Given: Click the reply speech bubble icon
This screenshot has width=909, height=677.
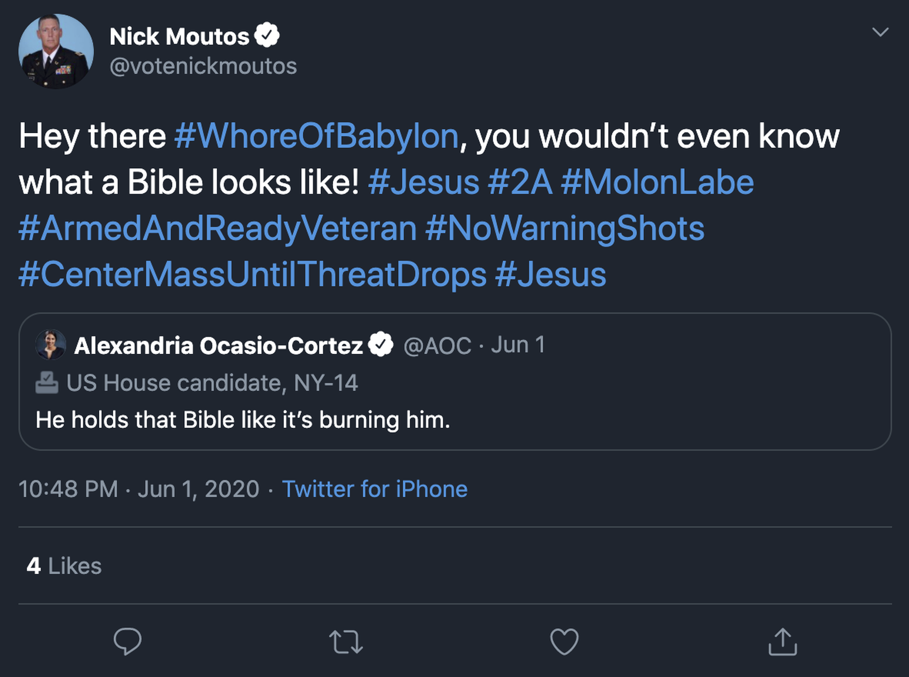Looking at the screenshot, I should tap(127, 641).
